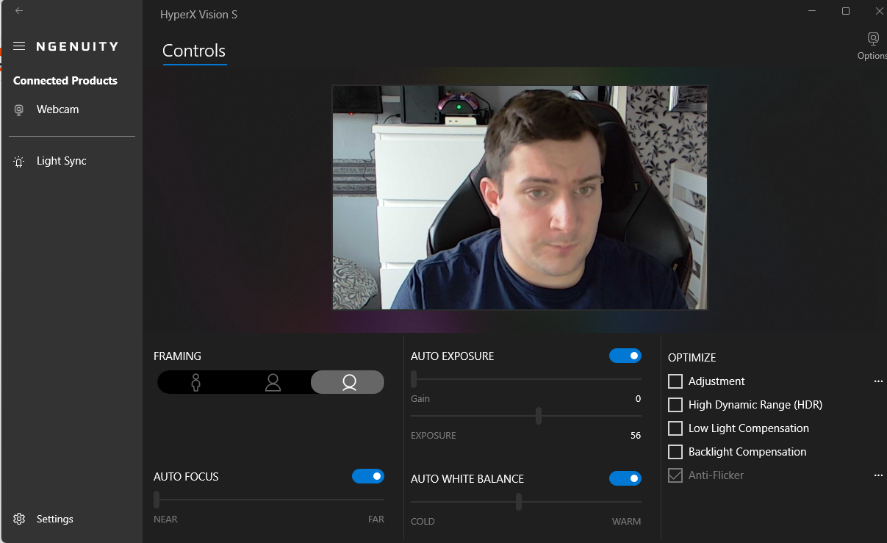Viewport: 887px width, 543px height.
Task: Enable Low Light Compensation checkbox
Action: (675, 428)
